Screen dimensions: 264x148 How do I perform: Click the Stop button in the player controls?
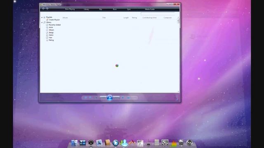pyautogui.click(x=97, y=98)
